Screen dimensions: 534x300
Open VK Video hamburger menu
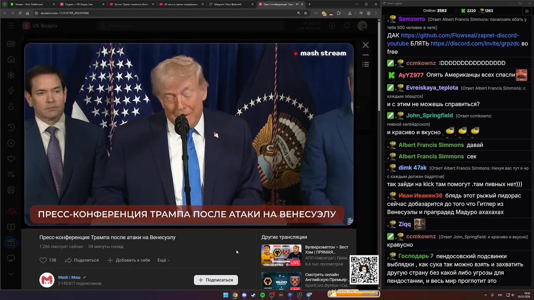pos(11,26)
